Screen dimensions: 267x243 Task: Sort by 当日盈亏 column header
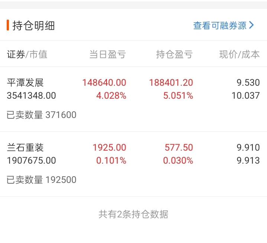click(107, 55)
